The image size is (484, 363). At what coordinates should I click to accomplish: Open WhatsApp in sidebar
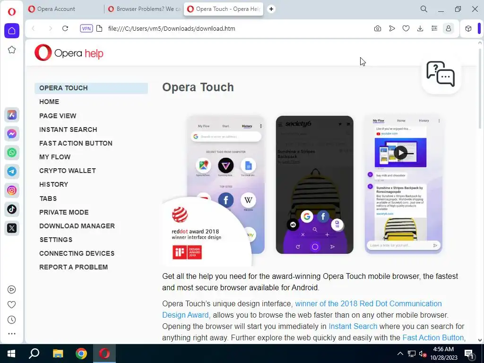12,153
